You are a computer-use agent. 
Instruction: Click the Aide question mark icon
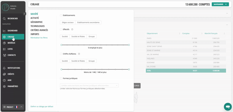pyautogui.click(x=4, y=80)
